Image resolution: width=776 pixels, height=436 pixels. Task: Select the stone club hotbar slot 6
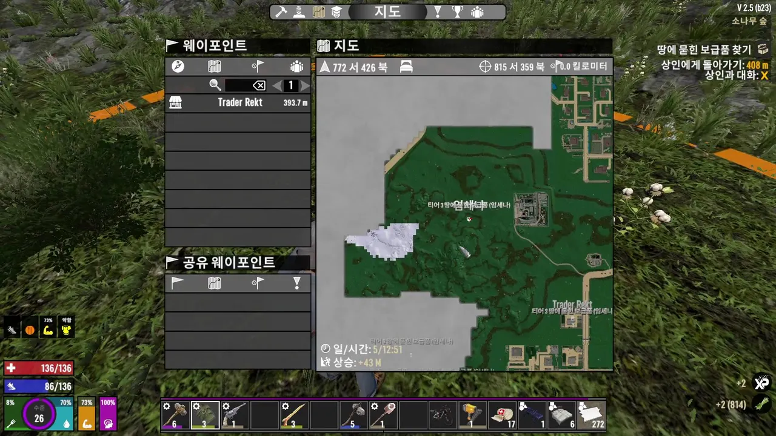coord(175,415)
